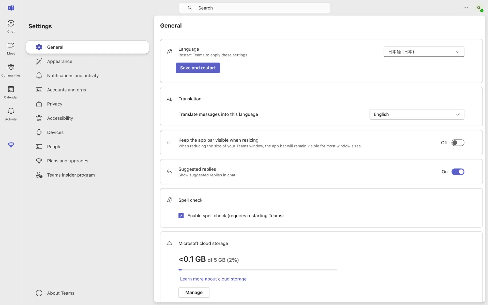Click the diamond premium icon in app bar

(11, 145)
